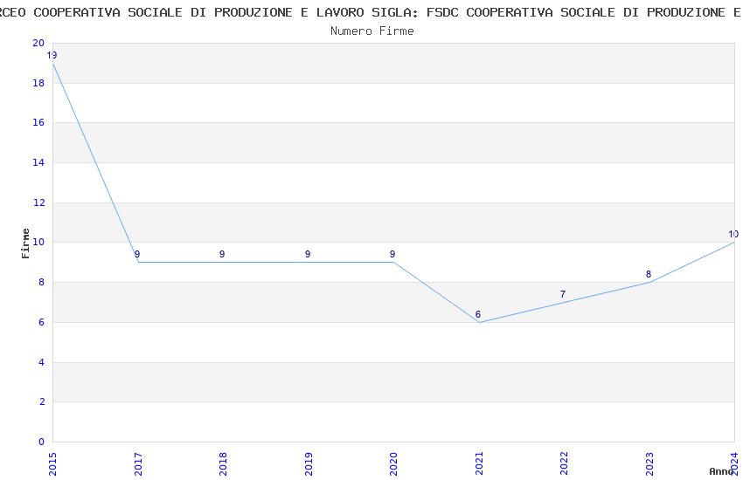Click the y-axis tick label 8

coord(42,282)
